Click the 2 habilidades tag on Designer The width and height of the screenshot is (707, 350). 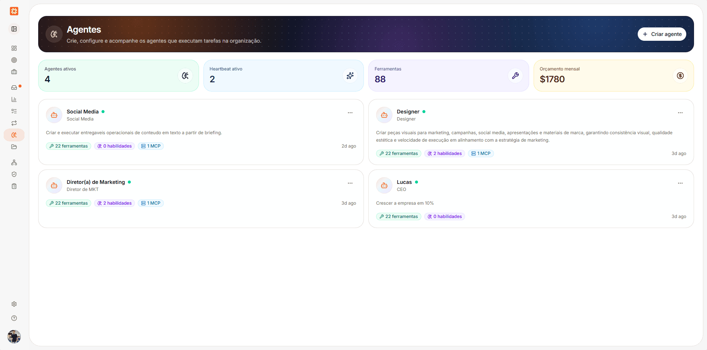pos(445,153)
